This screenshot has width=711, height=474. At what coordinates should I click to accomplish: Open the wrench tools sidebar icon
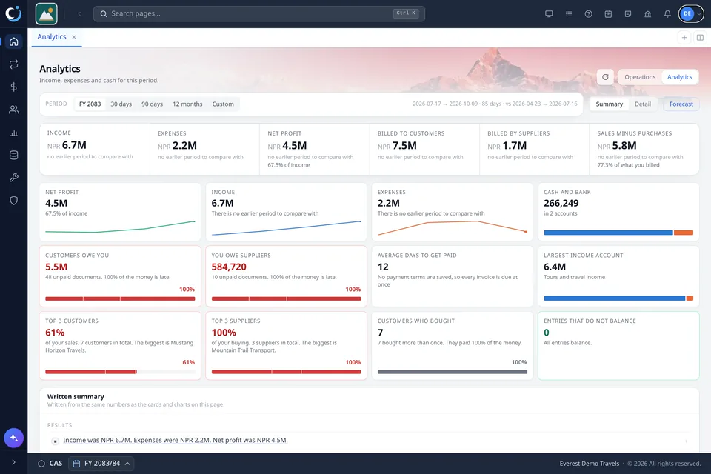(13, 177)
